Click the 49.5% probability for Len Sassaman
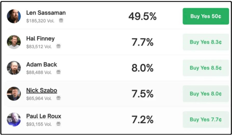Screen dimensions: 232x135 click(x=142, y=16)
